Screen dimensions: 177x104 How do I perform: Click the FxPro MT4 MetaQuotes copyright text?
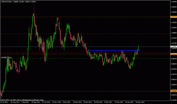(x=22, y=100)
